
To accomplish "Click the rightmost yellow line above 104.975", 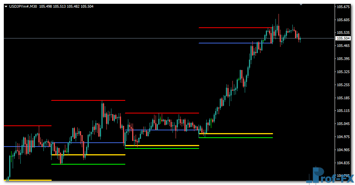I will pos(238,133).
